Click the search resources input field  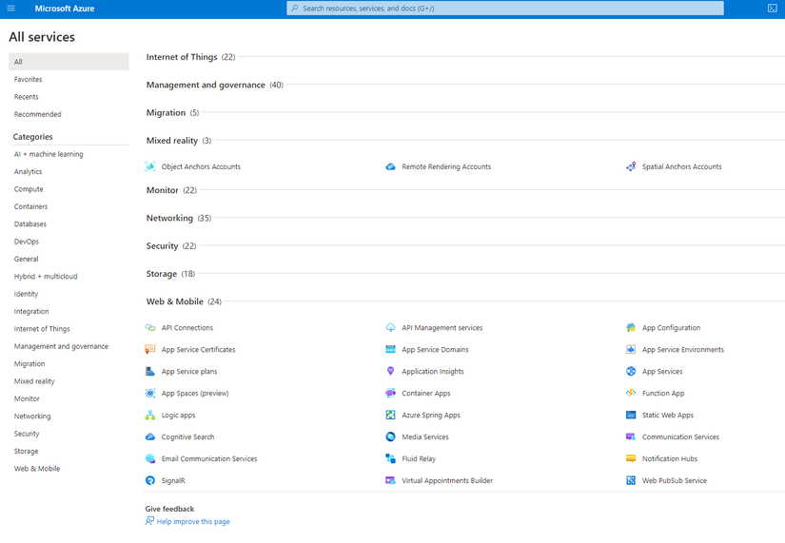[505, 9]
